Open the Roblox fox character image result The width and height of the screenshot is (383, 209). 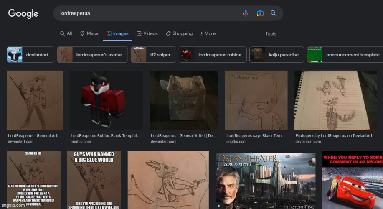106,100
